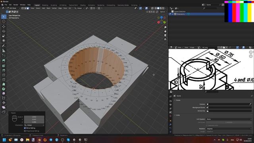Toggle X-Ray mode in viewport header

click(x=152, y=8)
